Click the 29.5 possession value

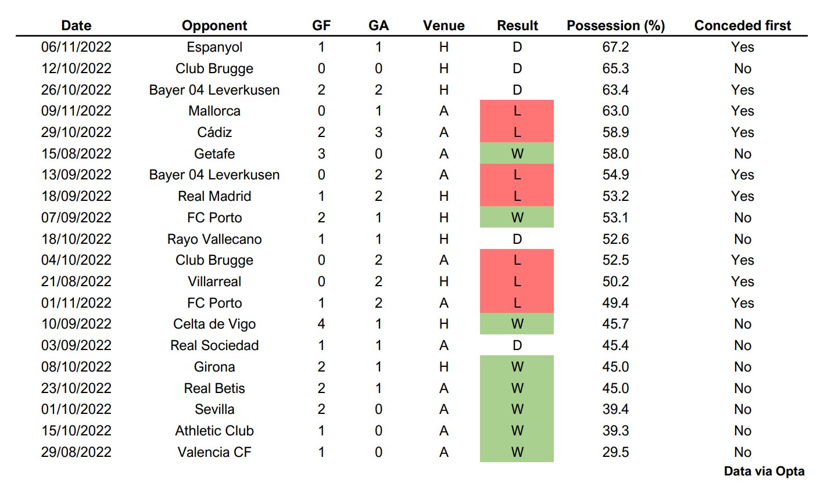click(x=615, y=452)
